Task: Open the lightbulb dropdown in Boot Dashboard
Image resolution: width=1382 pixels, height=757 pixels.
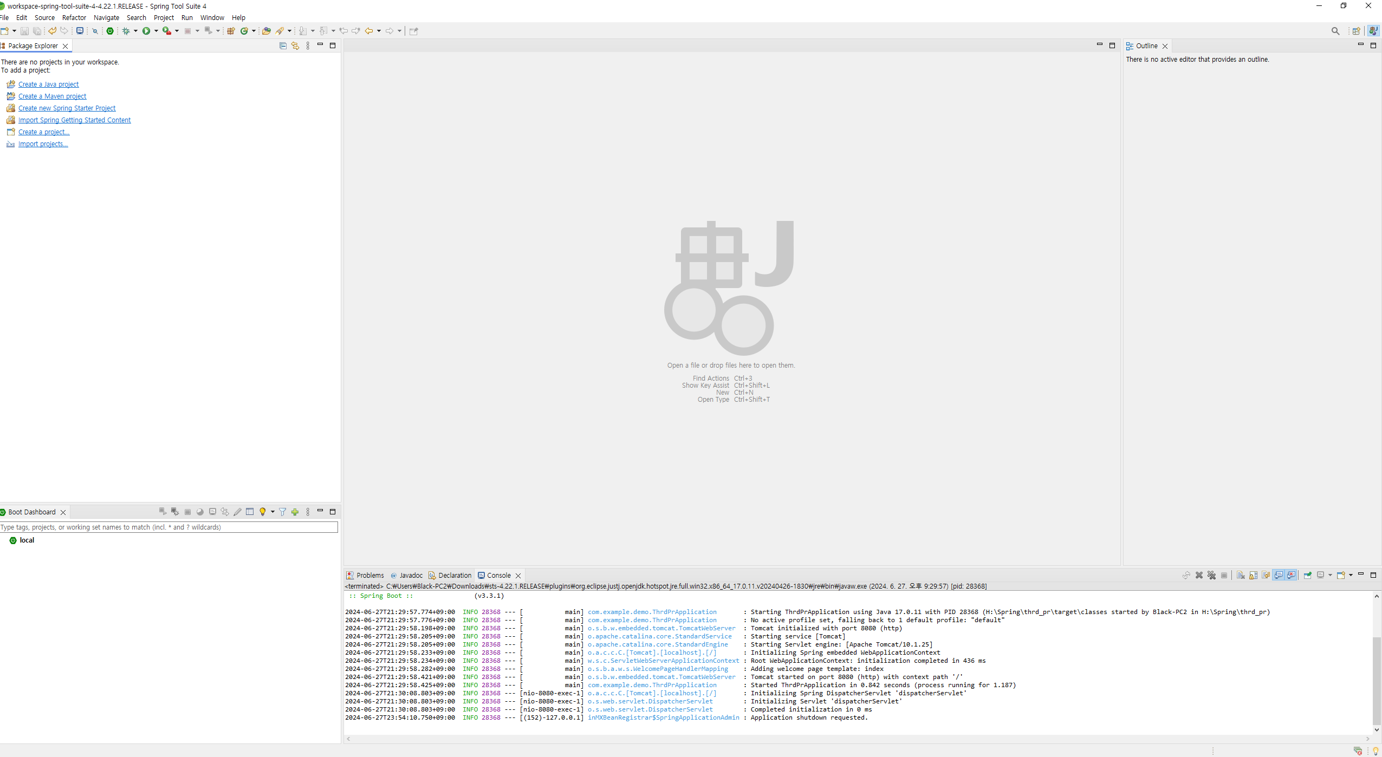Action: tap(272, 512)
